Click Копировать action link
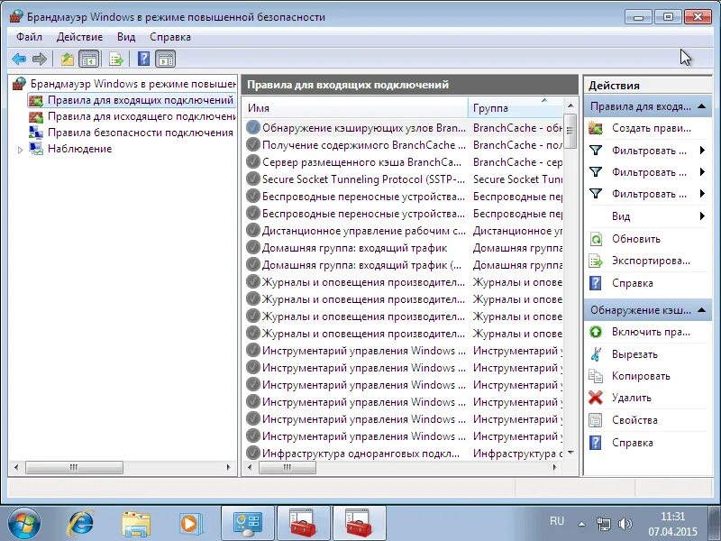Viewport: 721px width, 541px height. click(x=641, y=376)
